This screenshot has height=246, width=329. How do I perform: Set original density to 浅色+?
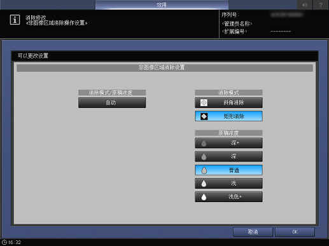pyautogui.click(x=228, y=197)
